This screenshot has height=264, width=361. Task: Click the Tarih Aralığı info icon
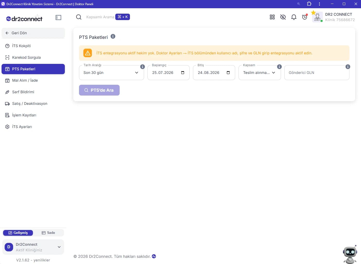143,67
